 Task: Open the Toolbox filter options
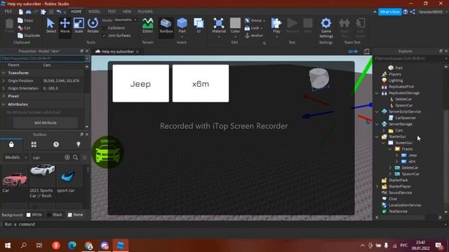coord(84,157)
